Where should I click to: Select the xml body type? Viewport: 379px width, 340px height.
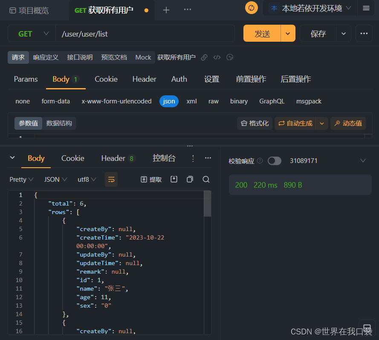(x=191, y=101)
